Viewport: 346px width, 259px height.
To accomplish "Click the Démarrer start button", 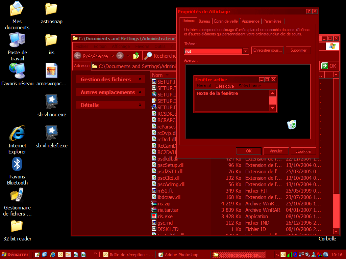I will [x=15, y=255].
